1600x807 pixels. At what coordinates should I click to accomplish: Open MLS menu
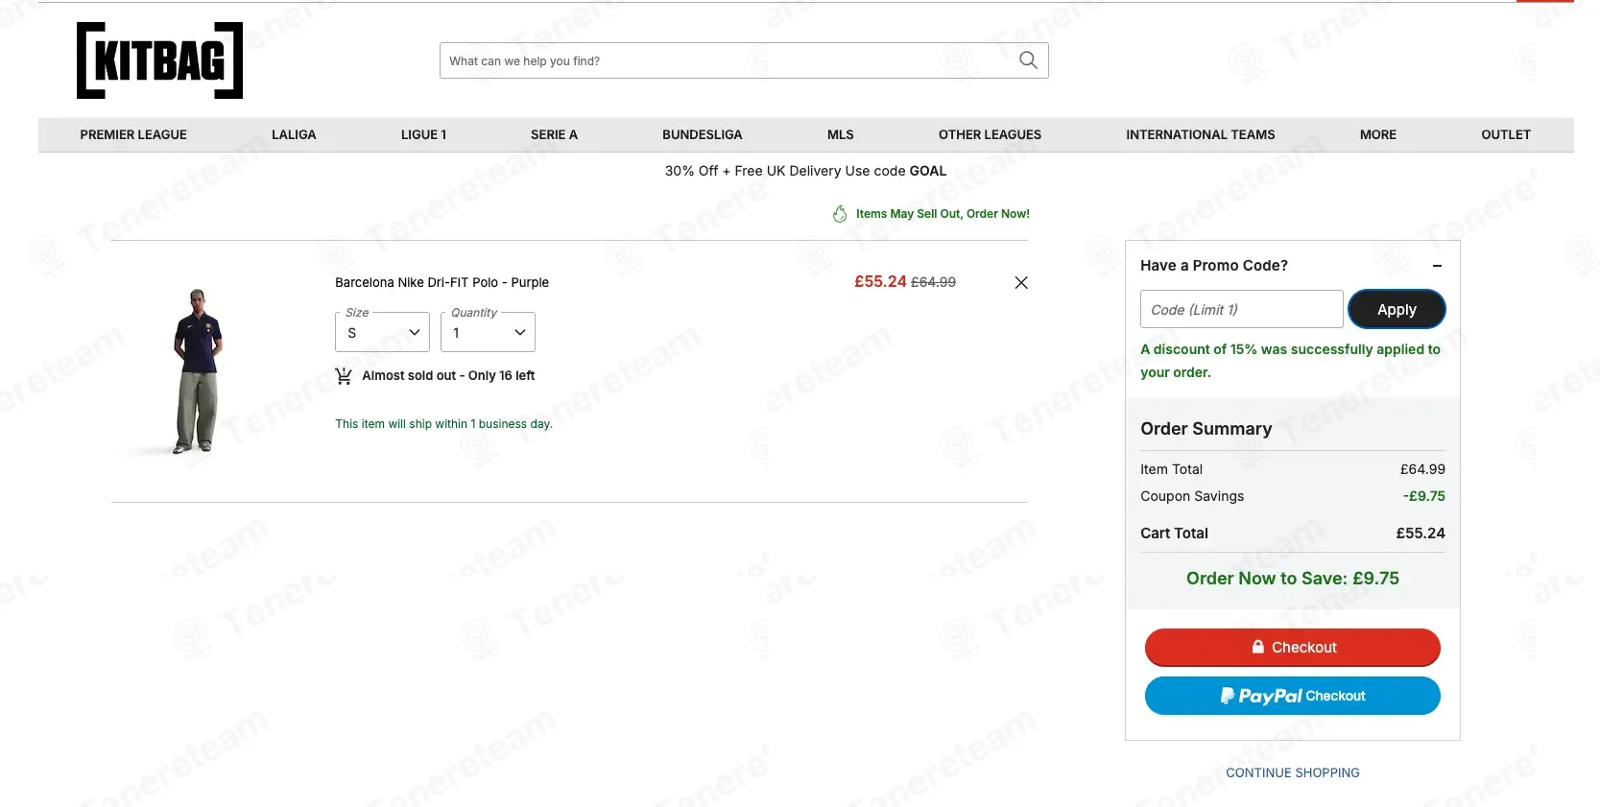[840, 134]
